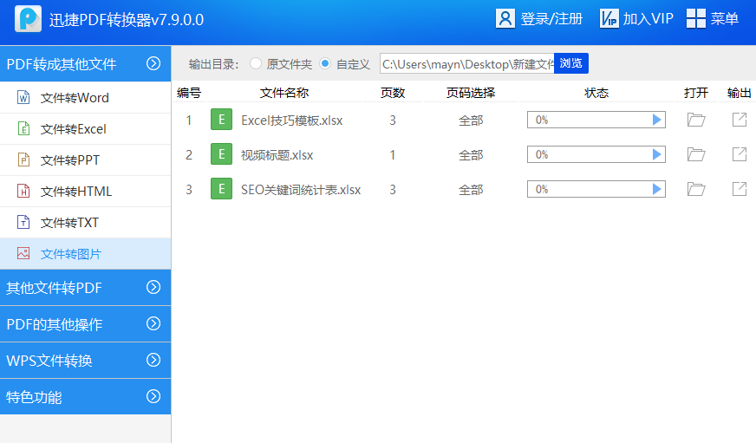The height and width of the screenshot is (443, 756).
Task: Click file name 视频标题.xlsx
Action: click(x=277, y=155)
